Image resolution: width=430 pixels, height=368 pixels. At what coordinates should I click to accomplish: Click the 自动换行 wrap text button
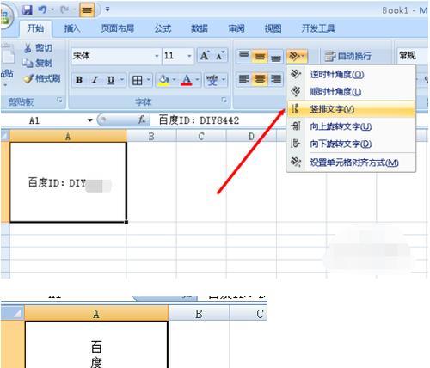click(x=348, y=56)
